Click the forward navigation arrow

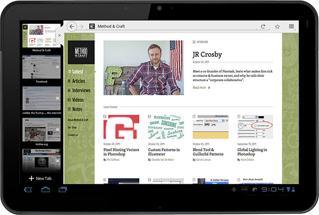pyautogui.click(x=81, y=27)
